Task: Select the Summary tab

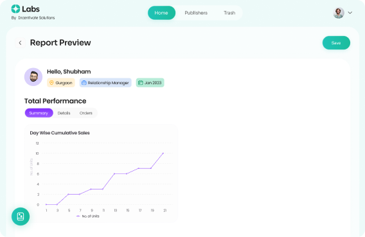Action: pos(39,113)
